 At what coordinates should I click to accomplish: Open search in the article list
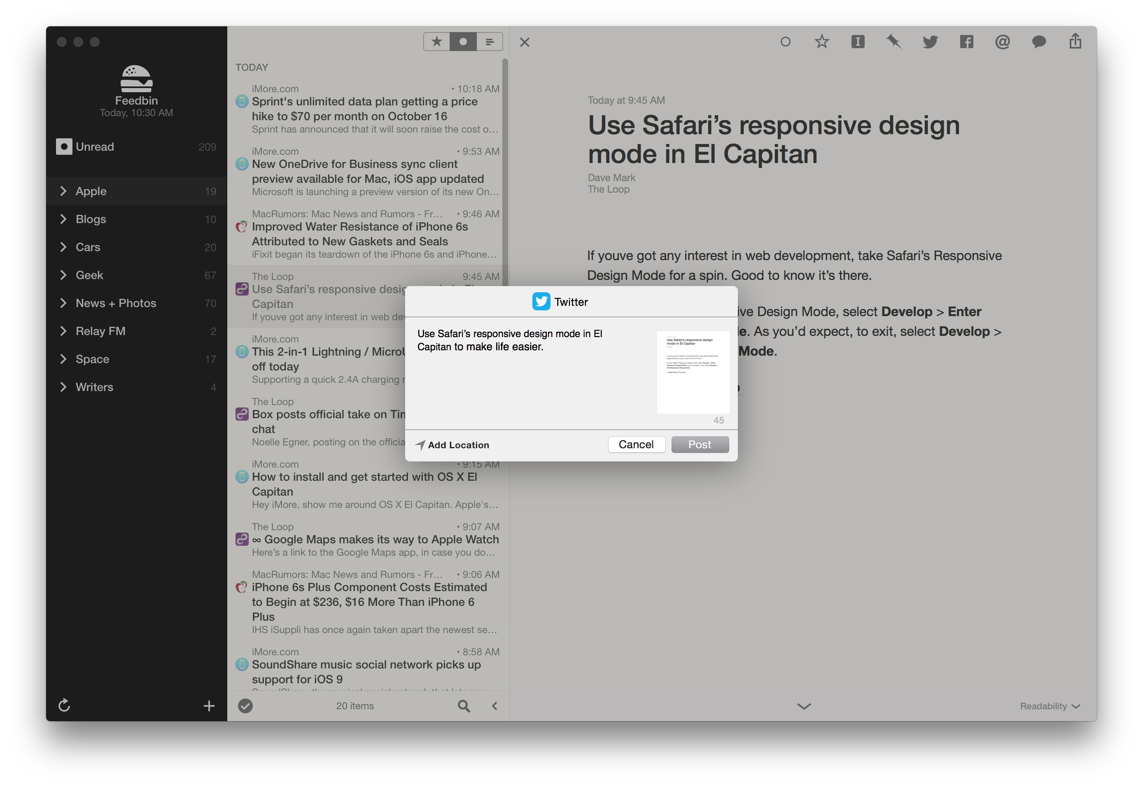tap(464, 706)
